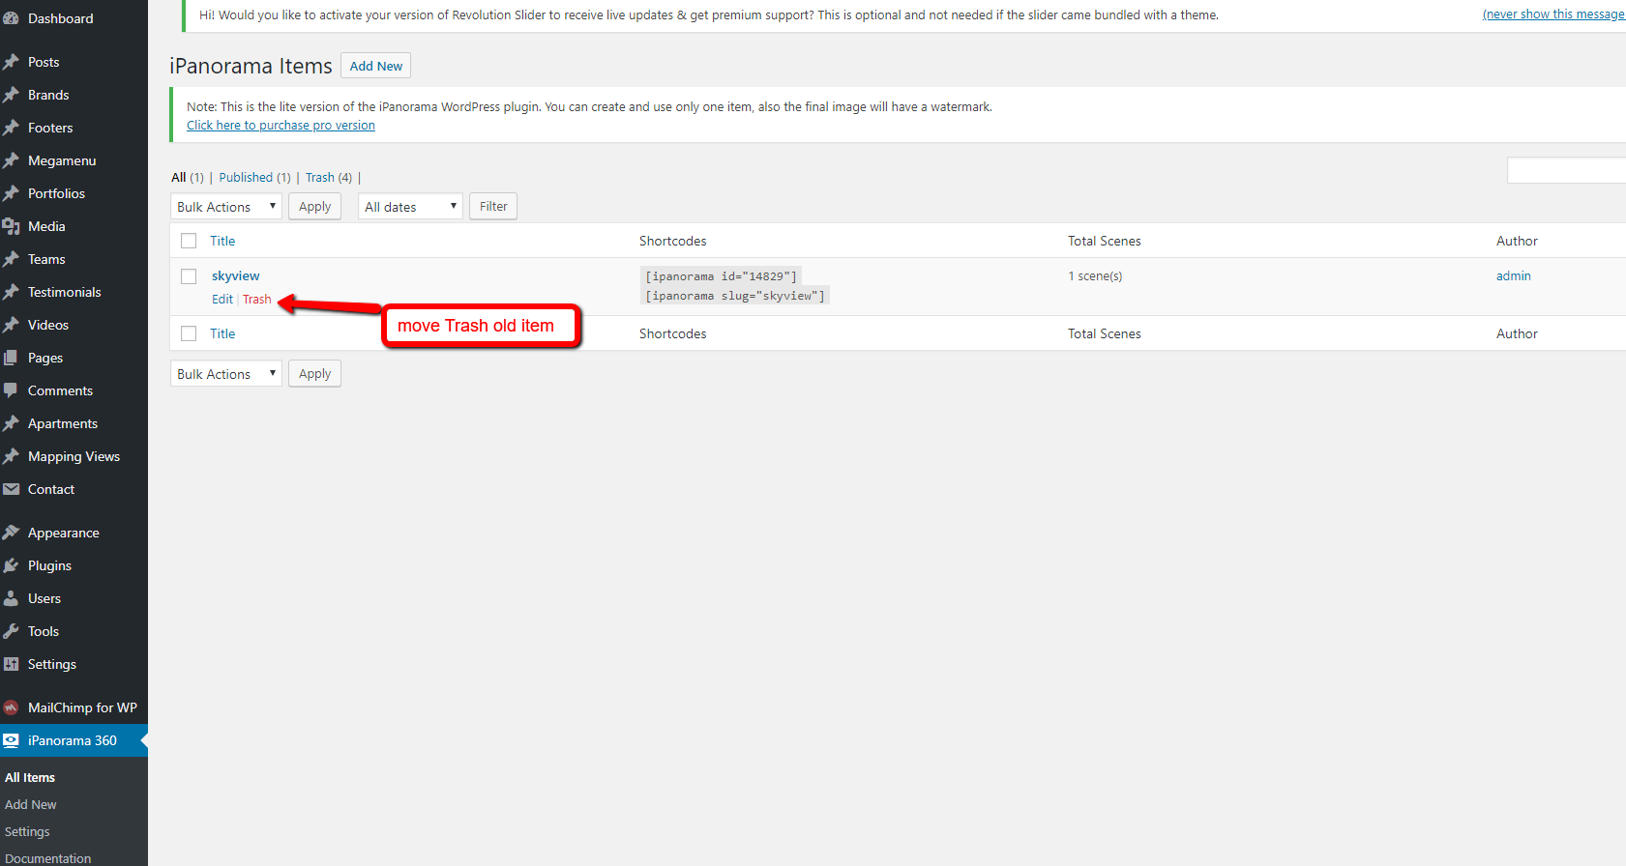This screenshot has height=866, width=1626.
Task: Open the purchase pro version link
Action: (x=281, y=126)
